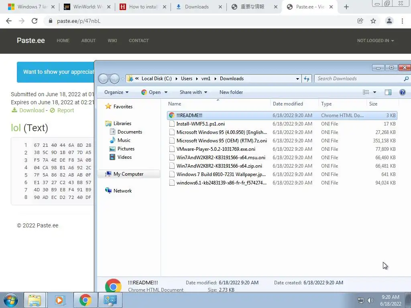Switch to Downloads browser tab

(x=197, y=7)
